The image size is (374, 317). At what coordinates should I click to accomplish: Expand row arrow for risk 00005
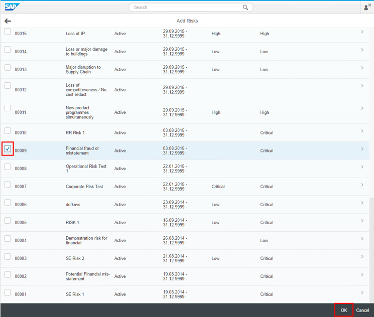click(x=362, y=221)
